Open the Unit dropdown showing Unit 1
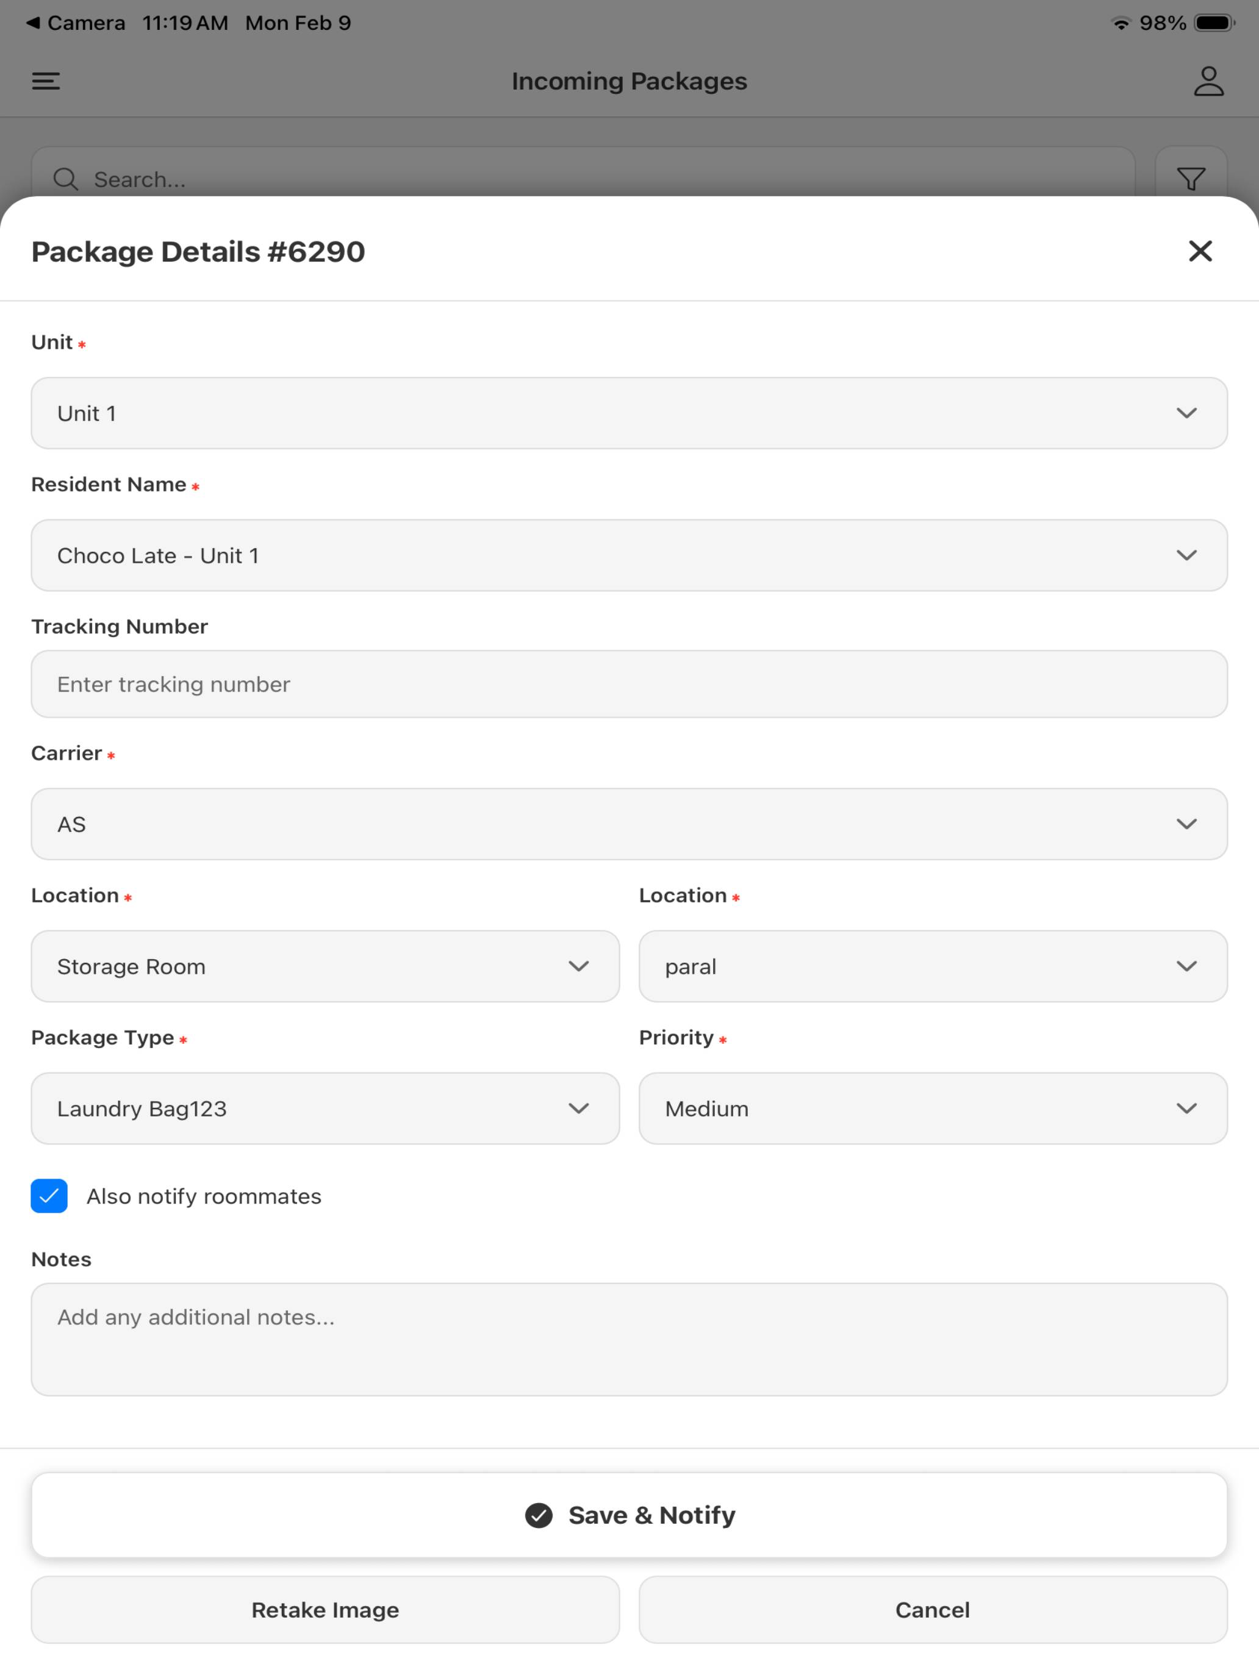 coord(629,413)
